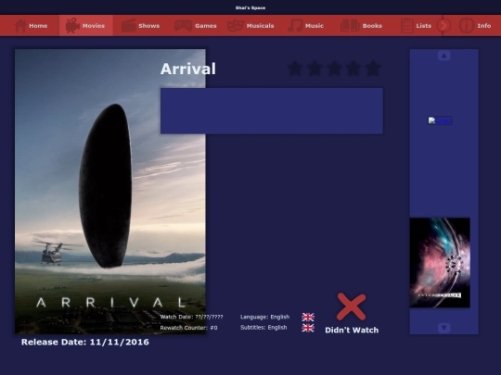Click the empty description box
The image size is (501, 375).
pos(272,111)
